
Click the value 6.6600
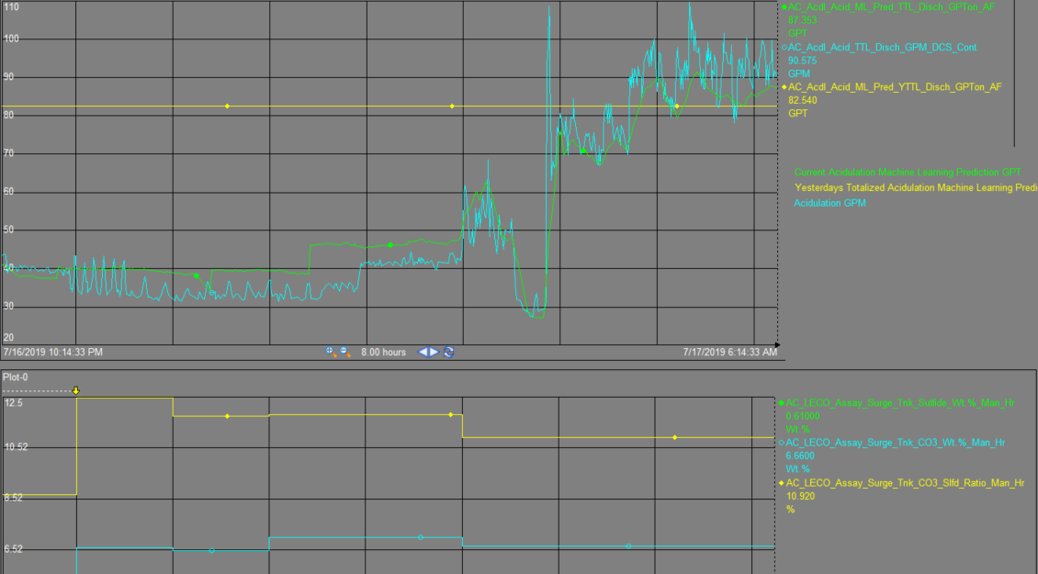pos(800,456)
